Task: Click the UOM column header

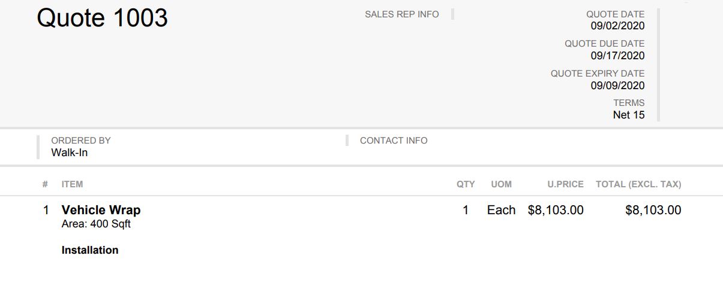Action: 502,184
